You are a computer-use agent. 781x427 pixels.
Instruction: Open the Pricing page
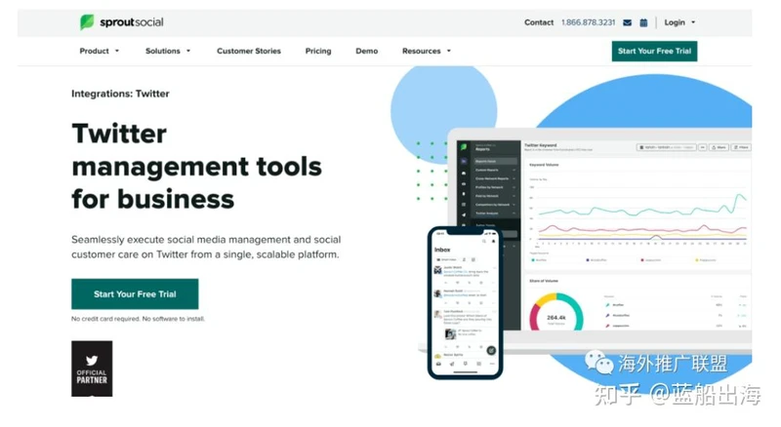click(318, 51)
